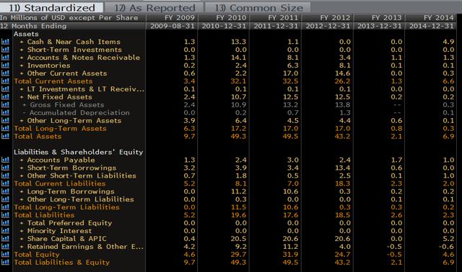Expand the Long-Term Borrowings row

coord(22,192)
